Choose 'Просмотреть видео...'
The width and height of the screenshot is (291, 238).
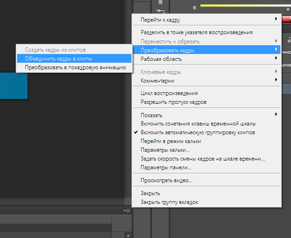coord(207,180)
